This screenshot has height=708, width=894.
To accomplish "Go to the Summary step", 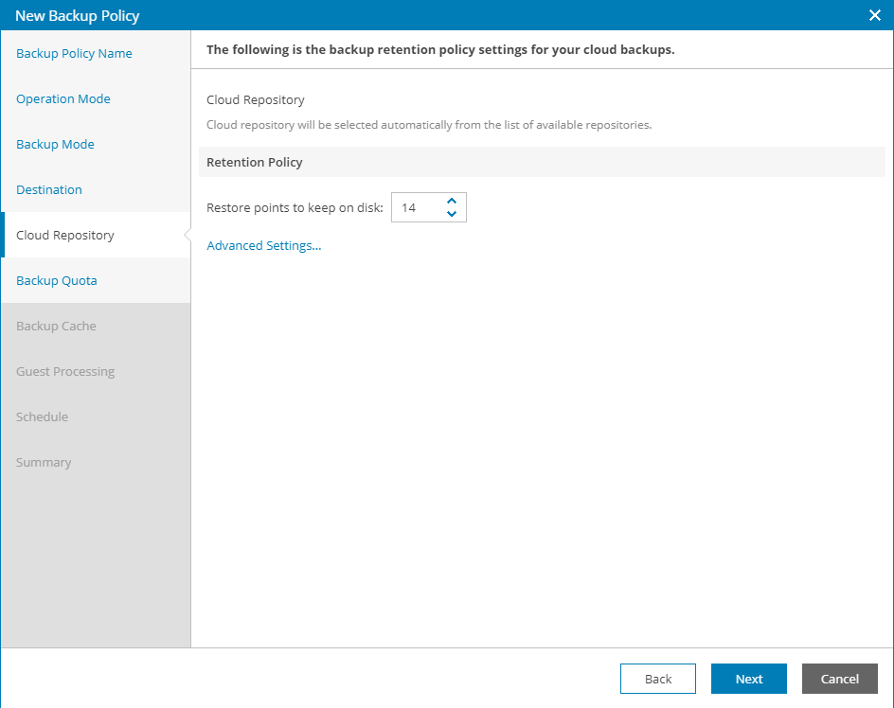I will 44,463.
